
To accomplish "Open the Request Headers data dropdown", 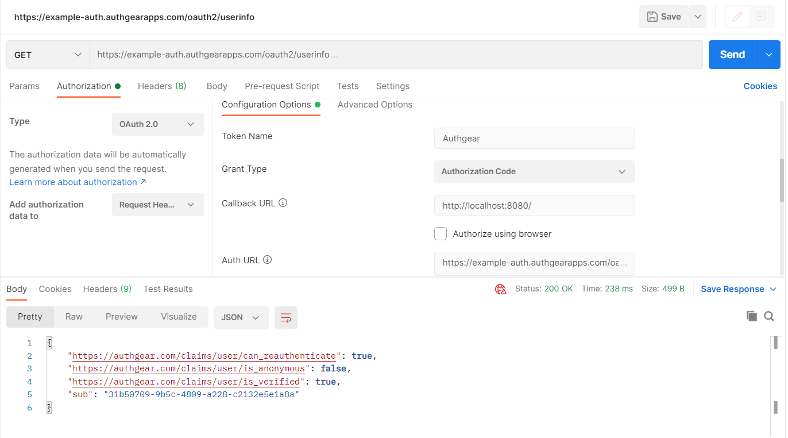I will (x=158, y=205).
